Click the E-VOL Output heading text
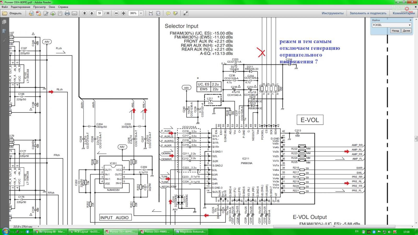The width and height of the screenshot is (418, 235). pos(310,217)
